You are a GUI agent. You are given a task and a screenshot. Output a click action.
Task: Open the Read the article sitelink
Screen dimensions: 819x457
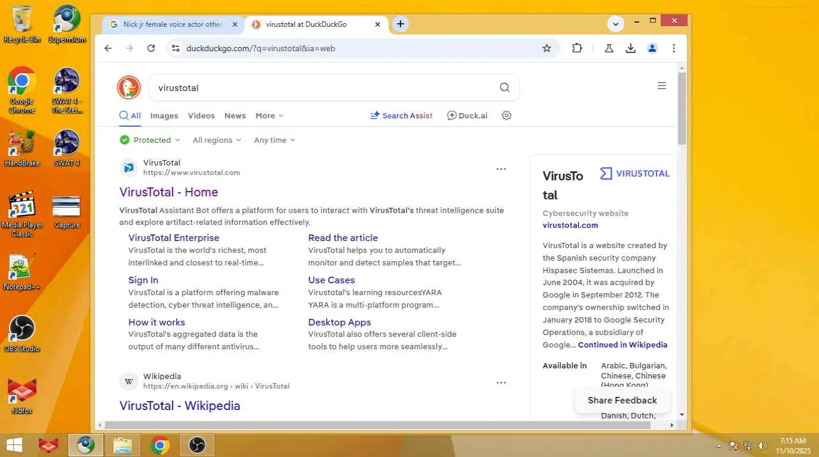(x=343, y=237)
